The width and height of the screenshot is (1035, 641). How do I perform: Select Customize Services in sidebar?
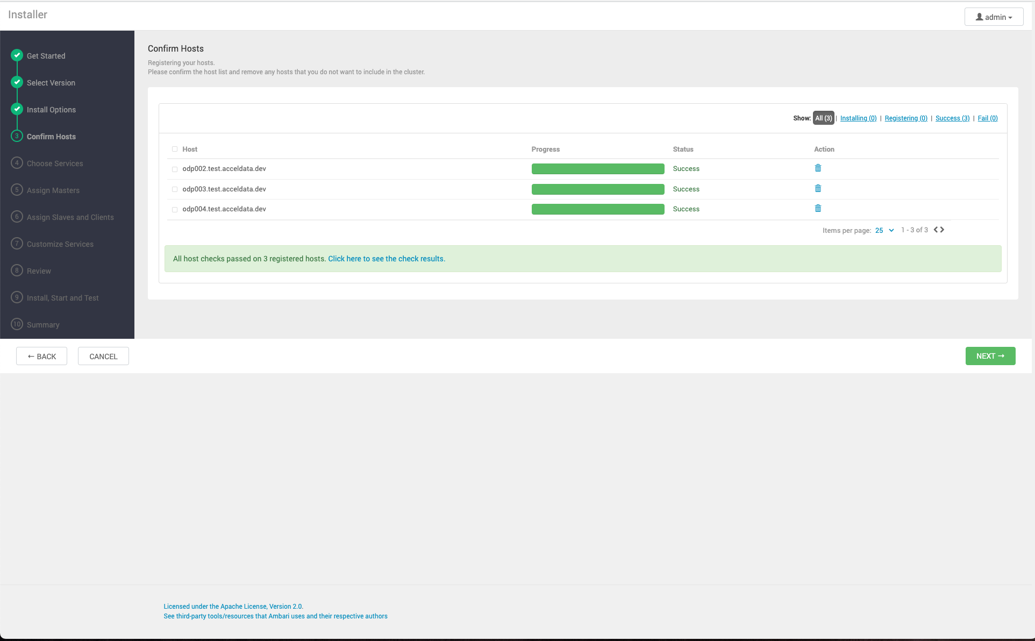(60, 244)
